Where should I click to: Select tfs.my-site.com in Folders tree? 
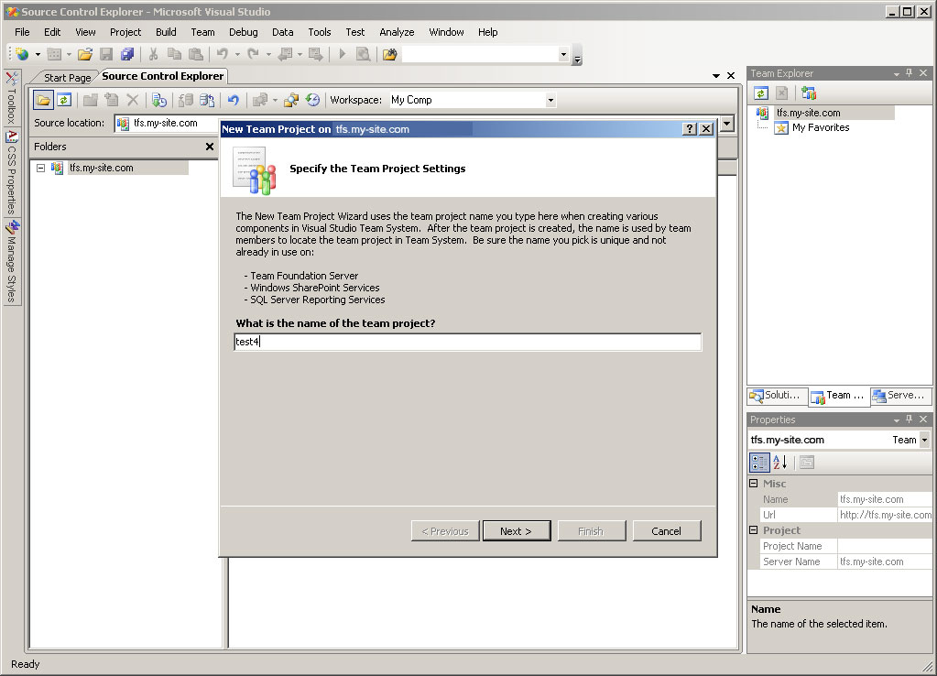click(x=101, y=168)
